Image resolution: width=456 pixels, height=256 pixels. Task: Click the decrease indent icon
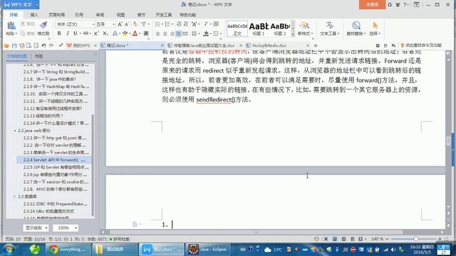(179, 24)
